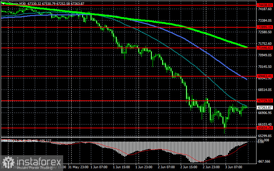The width and height of the screenshot is (274, 171).
Task: Click the MACD scale value -867.566
Action: coord(264,162)
